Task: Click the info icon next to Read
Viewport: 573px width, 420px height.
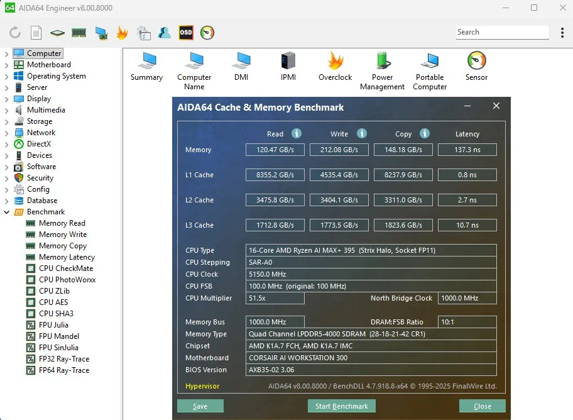Action: coord(297,133)
